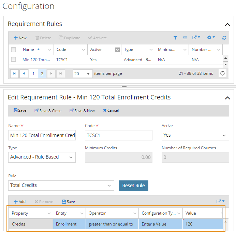Image resolution: width=236 pixels, height=232 pixels.
Task: Click the Number of Required Courses field
Action: click(195, 157)
